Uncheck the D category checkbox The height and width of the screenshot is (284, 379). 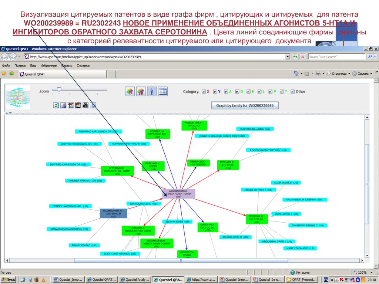(237, 92)
